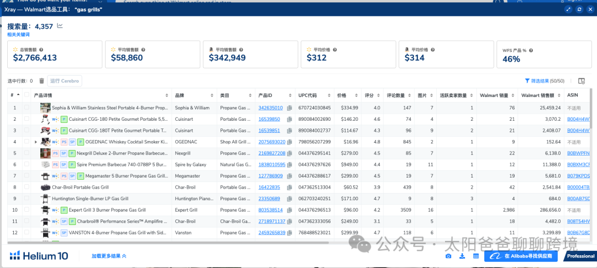Expand the OGEDNAC Whiskey Cocktail row
The image size is (597, 268).
[36, 142]
